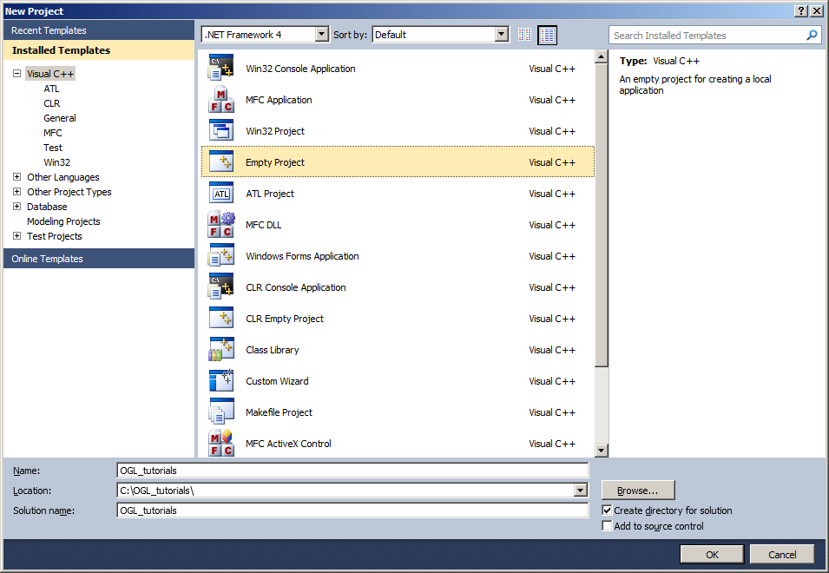Select the Empty Project template icon
The height and width of the screenshot is (573, 829).
click(221, 161)
